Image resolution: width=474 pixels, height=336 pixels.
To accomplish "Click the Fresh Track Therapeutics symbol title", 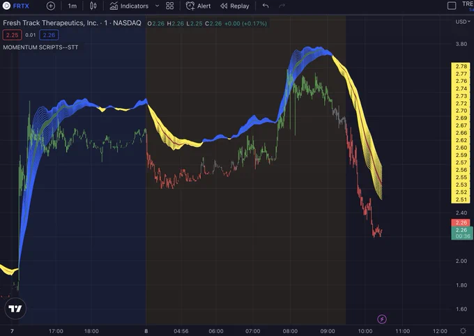I will [x=72, y=23].
